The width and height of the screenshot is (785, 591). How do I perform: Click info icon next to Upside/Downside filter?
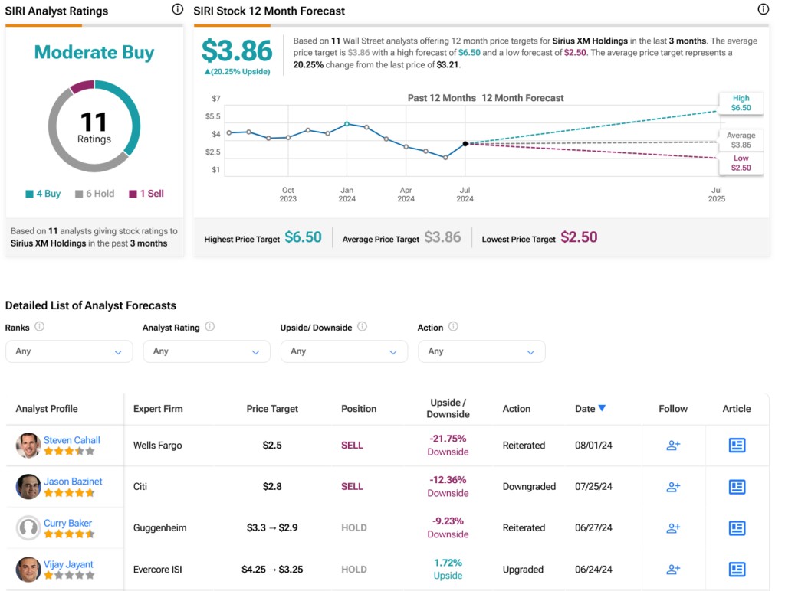pyautogui.click(x=362, y=327)
